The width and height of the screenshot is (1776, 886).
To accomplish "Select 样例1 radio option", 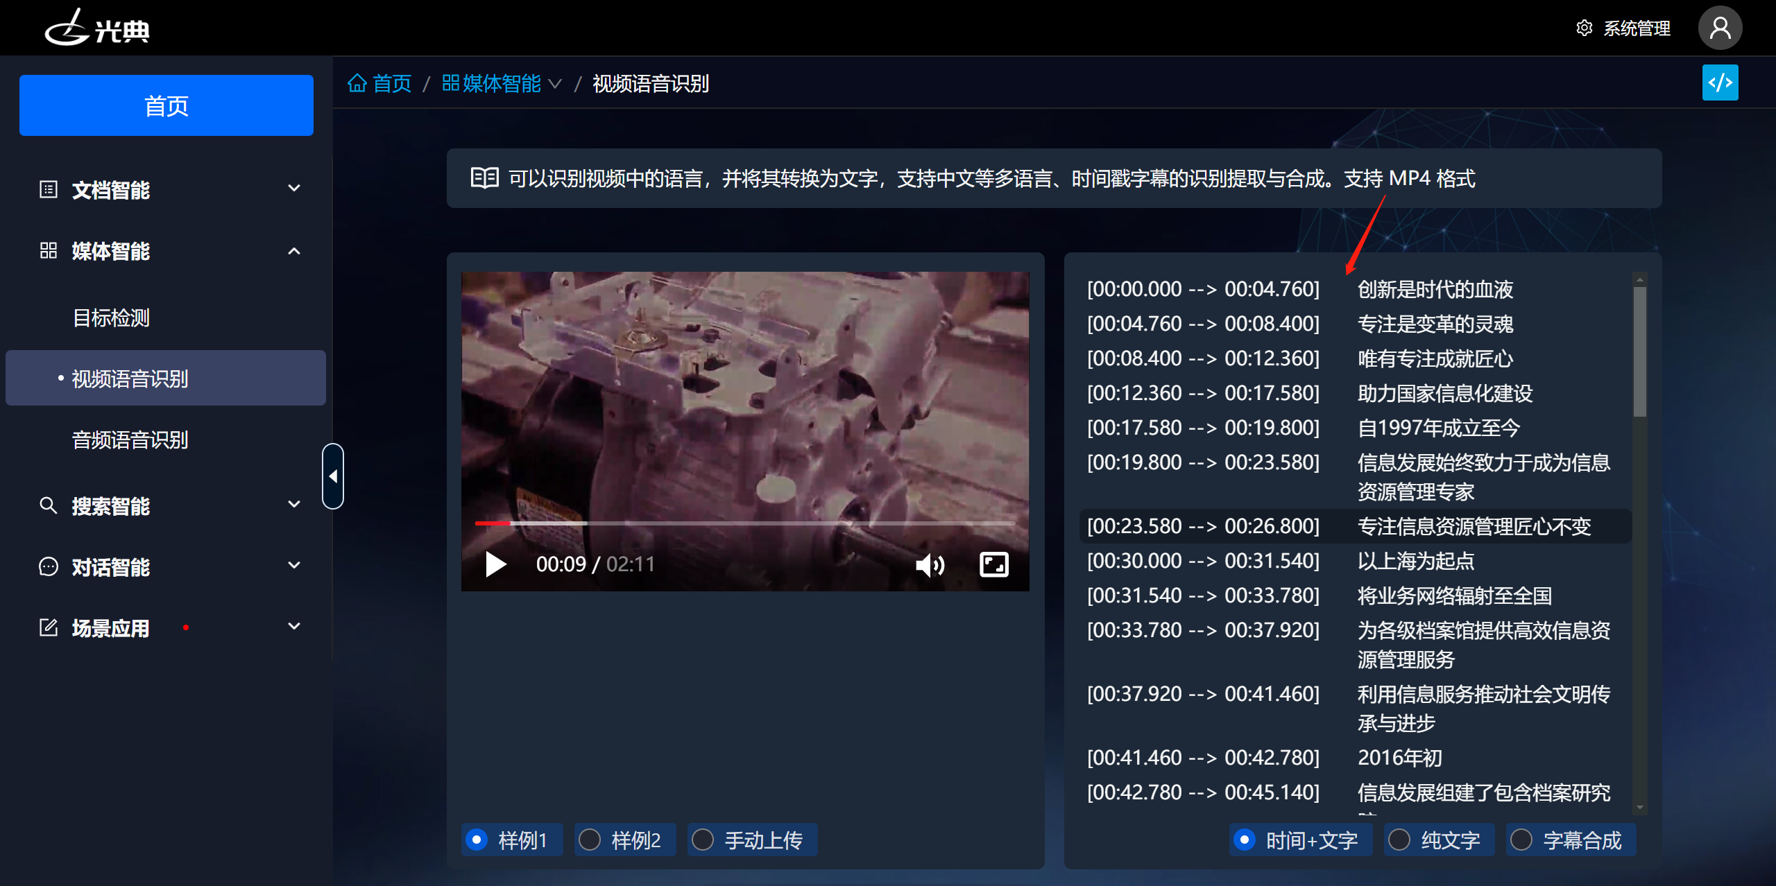I will click(x=512, y=840).
